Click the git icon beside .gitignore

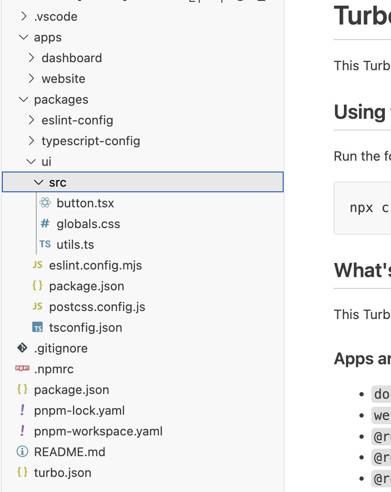[22, 348]
